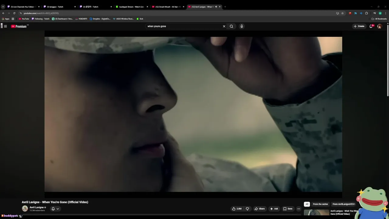Share the video

(x=260, y=209)
